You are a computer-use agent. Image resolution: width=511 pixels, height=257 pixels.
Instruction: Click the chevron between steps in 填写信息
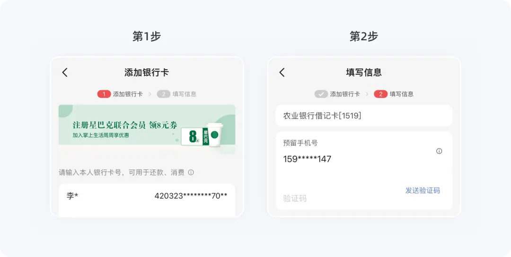[x=367, y=94]
